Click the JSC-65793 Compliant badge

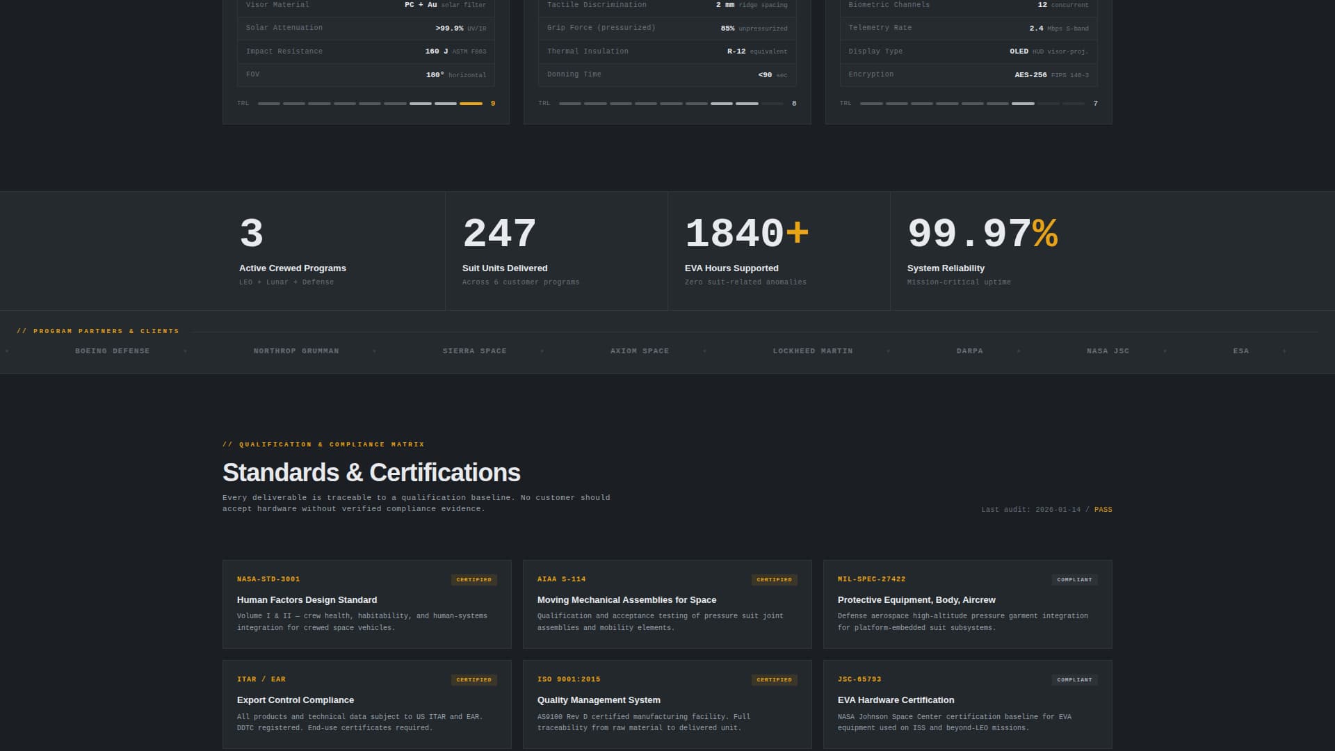point(1074,679)
